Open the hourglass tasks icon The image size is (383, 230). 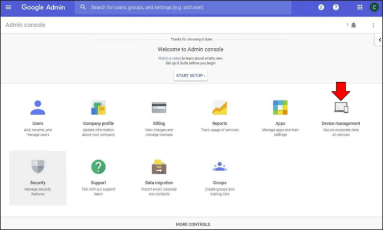point(321,7)
